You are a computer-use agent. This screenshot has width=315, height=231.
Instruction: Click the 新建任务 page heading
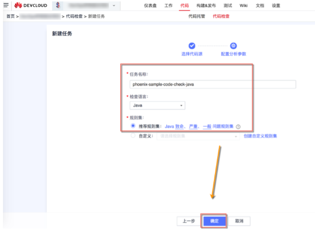(62, 33)
